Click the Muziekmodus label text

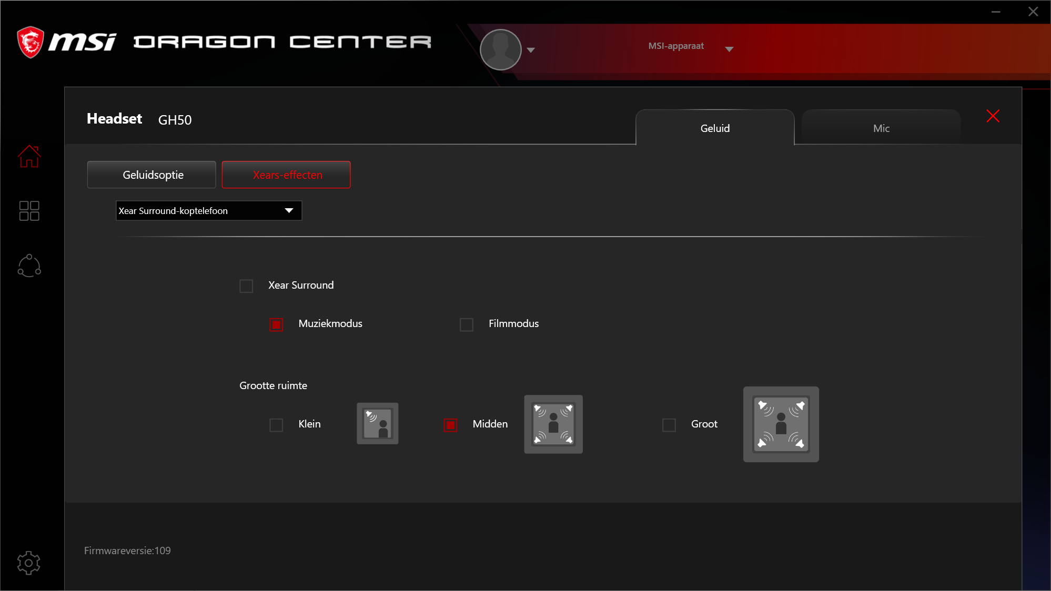pyautogui.click(x=330, y=323)
